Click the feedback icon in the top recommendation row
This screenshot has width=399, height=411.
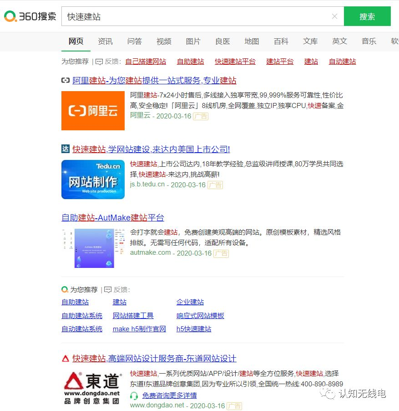pyautogui.click(x=99, y=62)
